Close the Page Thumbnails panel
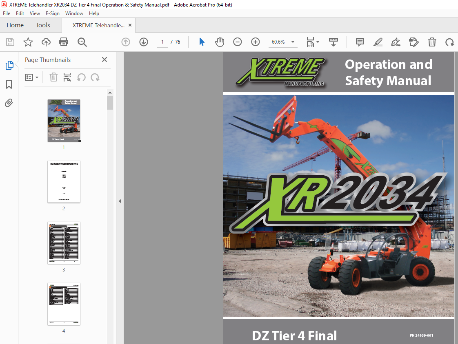Screen dimensions: 458x344 click(104, 60)
